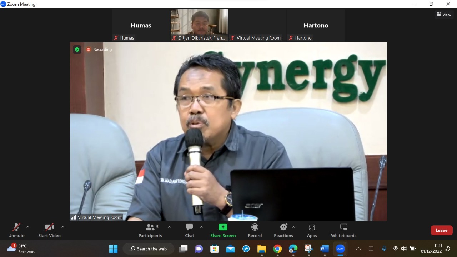The width and height of the screenshot is (457, 257).
Task: Open the Chat panel
Action: tap(189, 230)
